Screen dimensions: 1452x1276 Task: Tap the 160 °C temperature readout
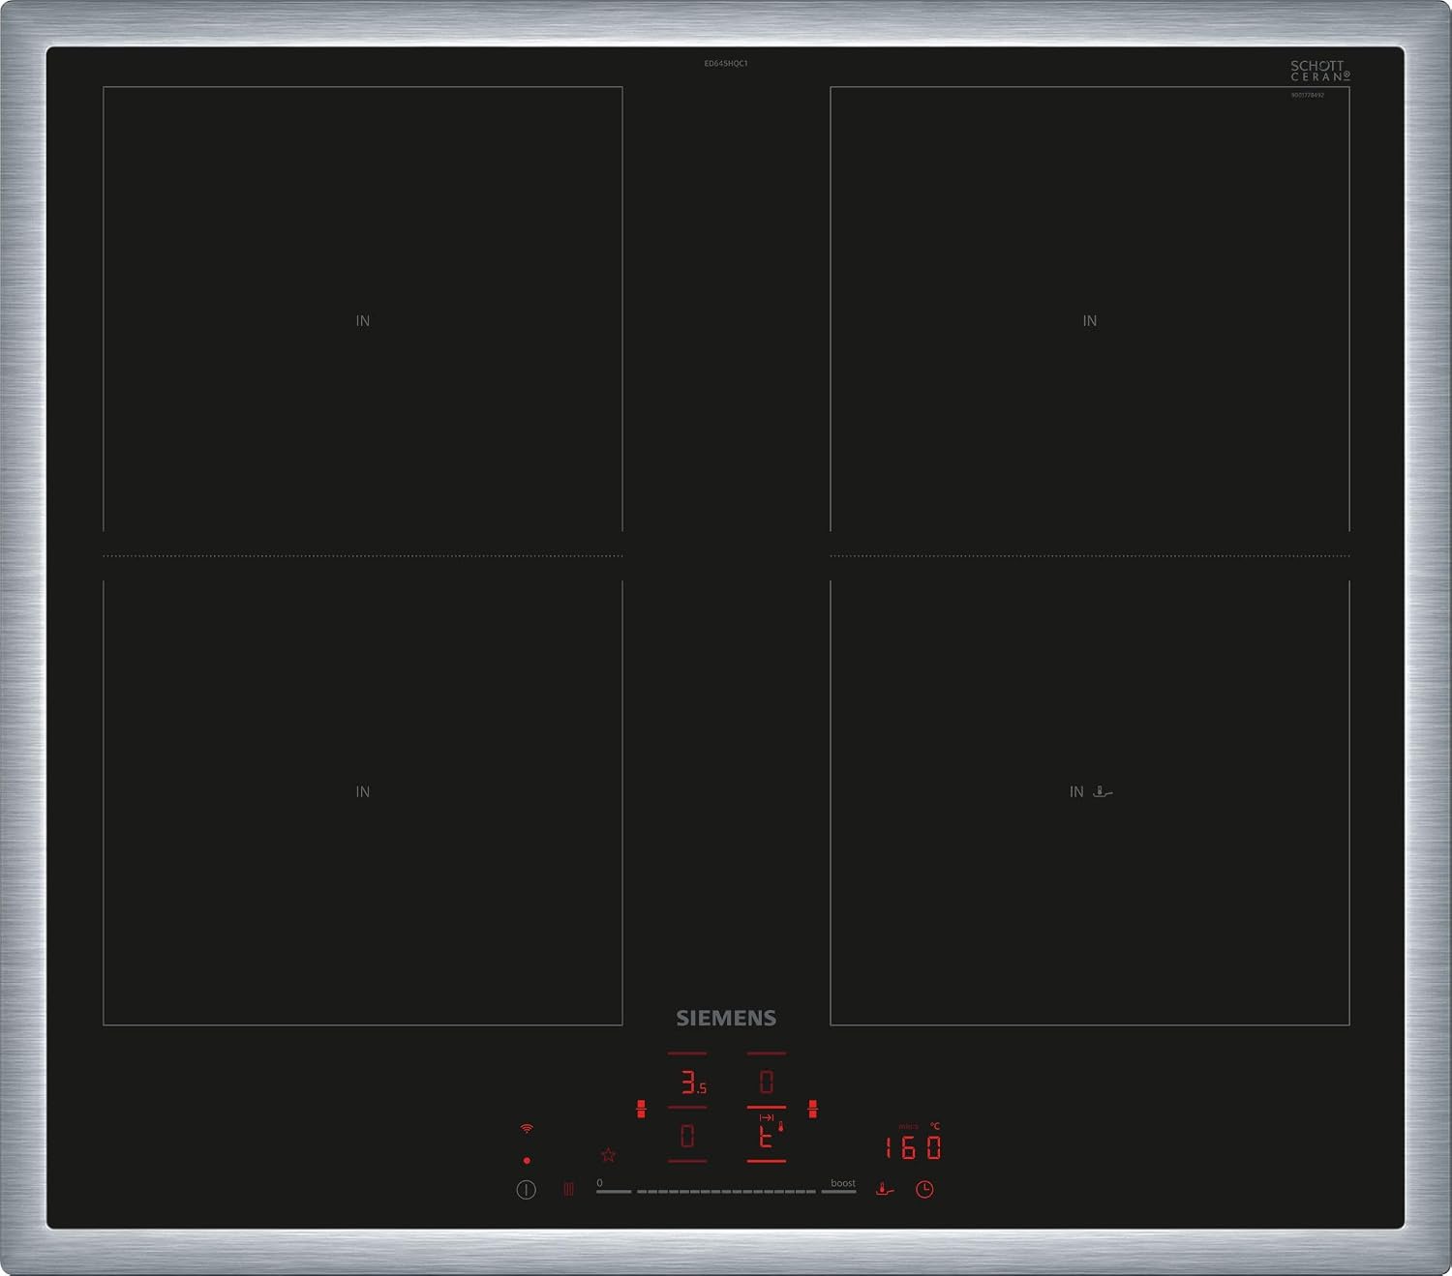pos(913,1147)
